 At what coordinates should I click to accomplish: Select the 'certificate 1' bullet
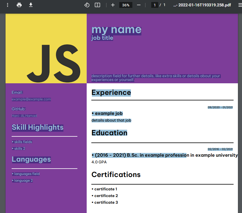pos(104,189)
